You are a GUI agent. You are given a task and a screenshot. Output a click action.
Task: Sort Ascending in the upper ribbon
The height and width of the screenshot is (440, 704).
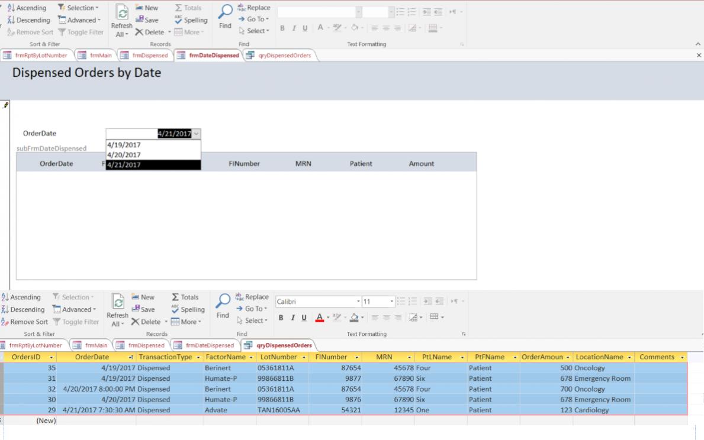[27, 8]
